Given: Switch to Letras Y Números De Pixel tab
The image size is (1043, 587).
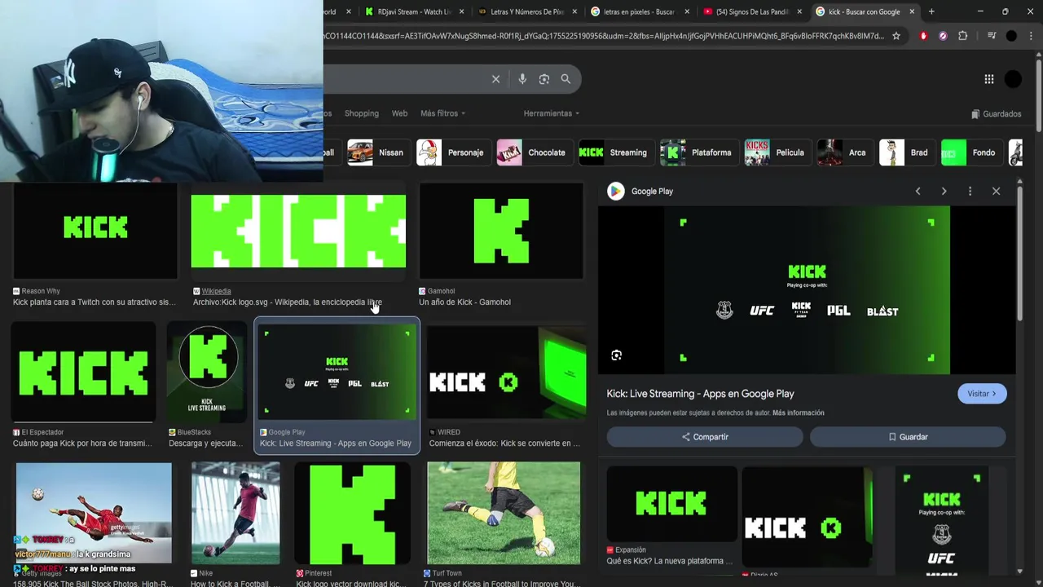Looking at the screenshot, I should click(x=527, y=11).
